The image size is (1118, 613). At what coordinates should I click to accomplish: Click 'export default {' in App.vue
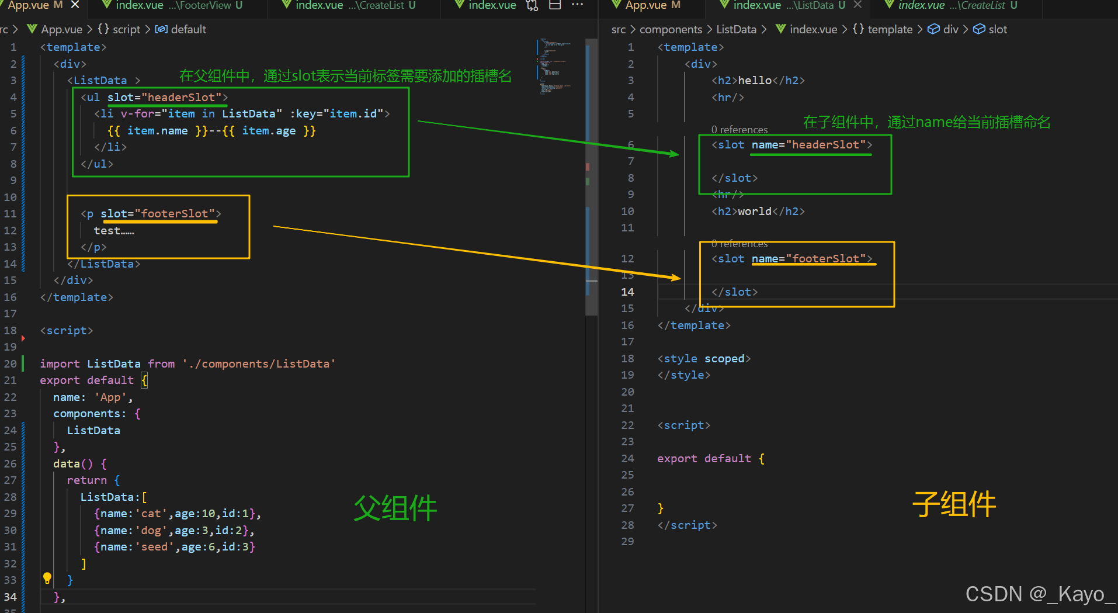pos(93,380)
